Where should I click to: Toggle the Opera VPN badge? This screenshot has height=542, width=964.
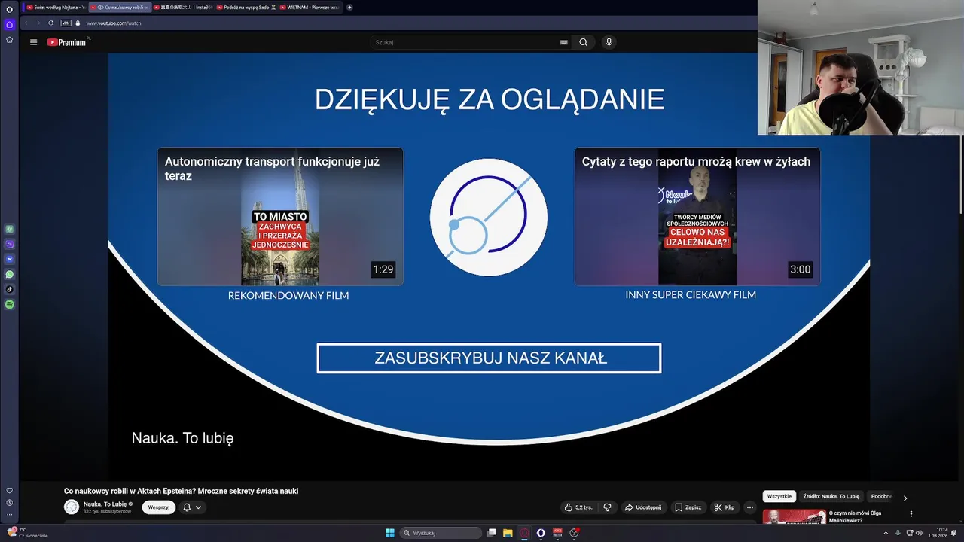coord(66,23)
